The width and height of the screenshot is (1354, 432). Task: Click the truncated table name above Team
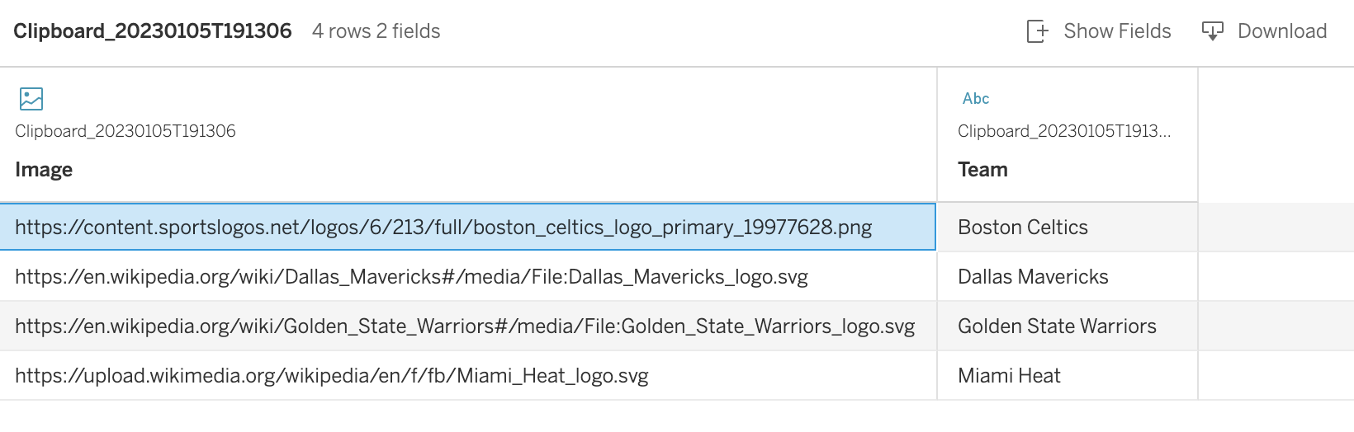(x=1064, y=131)
